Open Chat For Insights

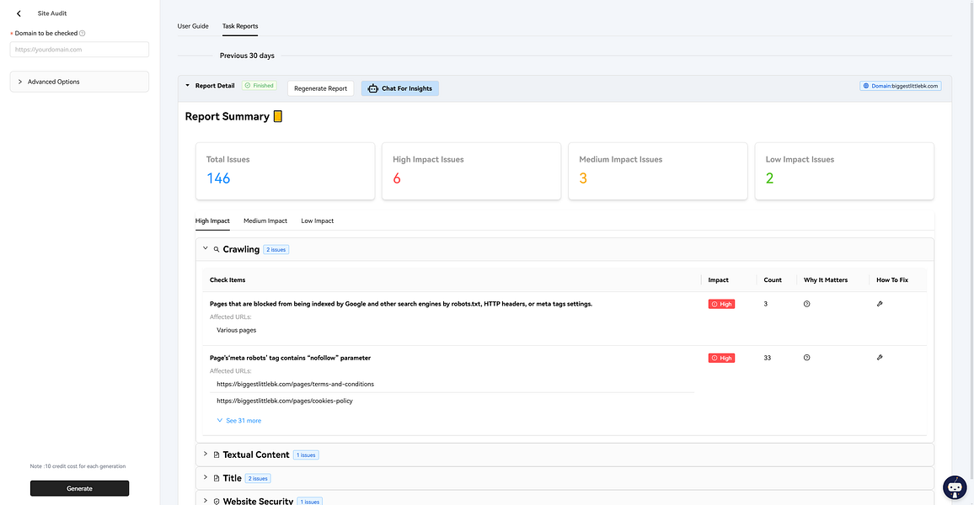(400, 88)
